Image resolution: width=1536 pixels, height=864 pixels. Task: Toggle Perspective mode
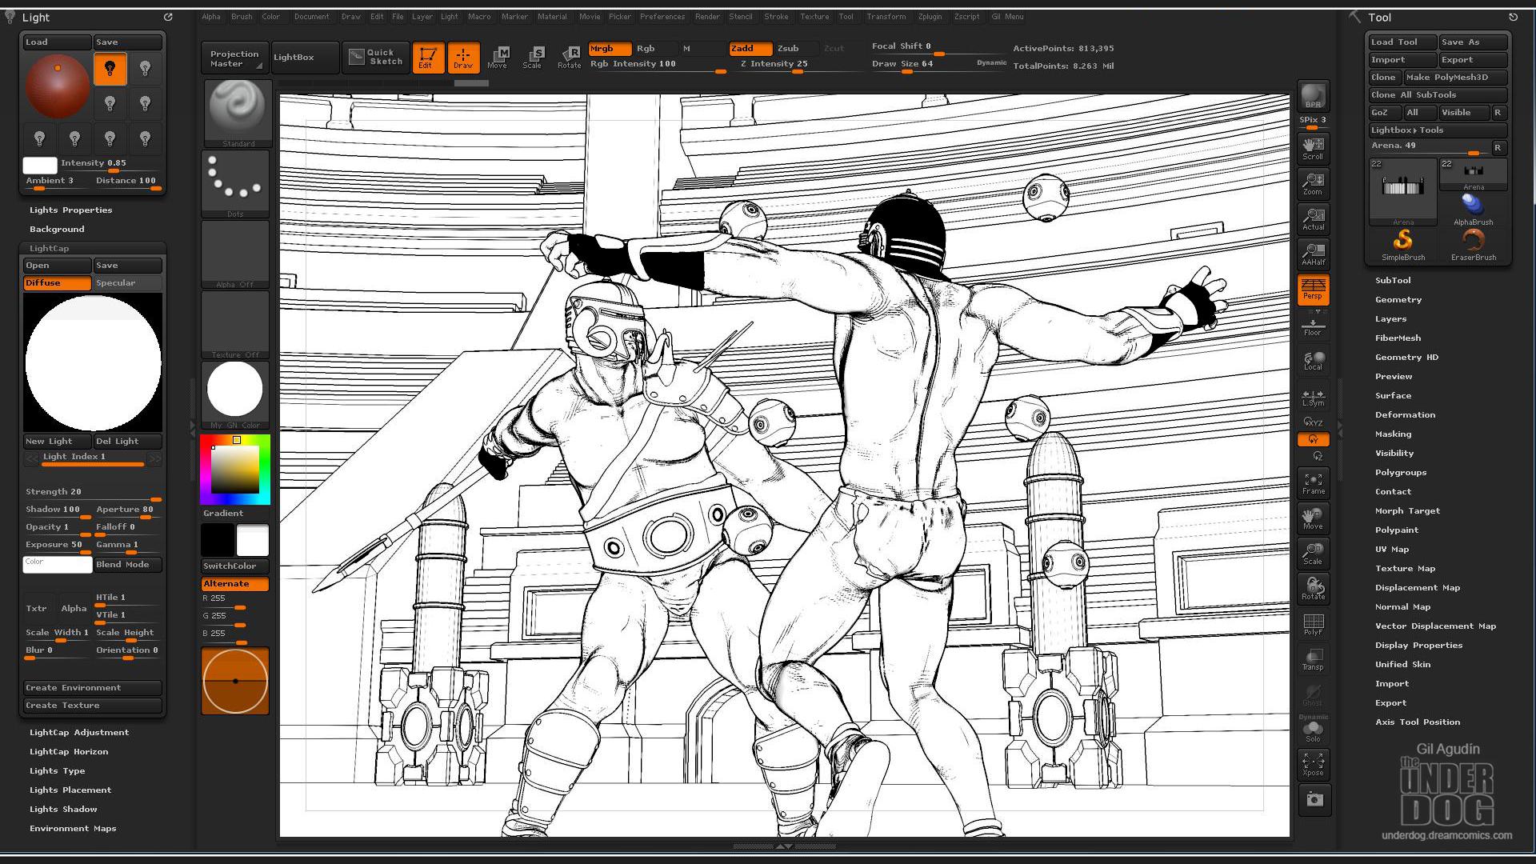click(x=1313, y=289)
